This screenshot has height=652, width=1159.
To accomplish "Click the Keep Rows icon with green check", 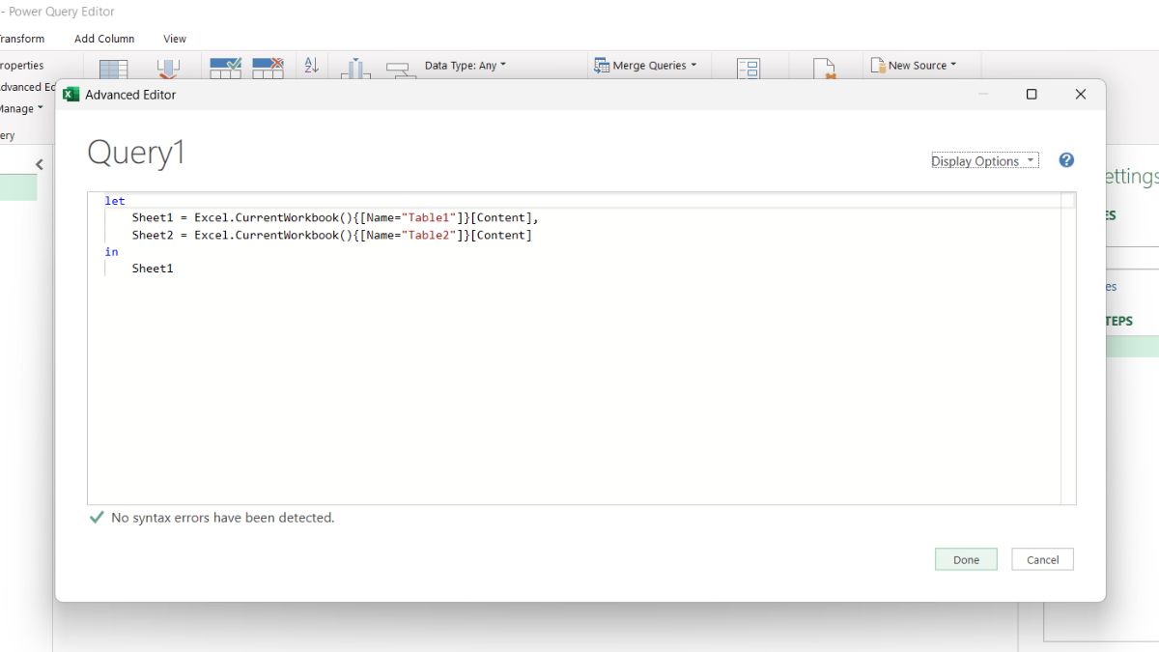I will coord(226,68).
